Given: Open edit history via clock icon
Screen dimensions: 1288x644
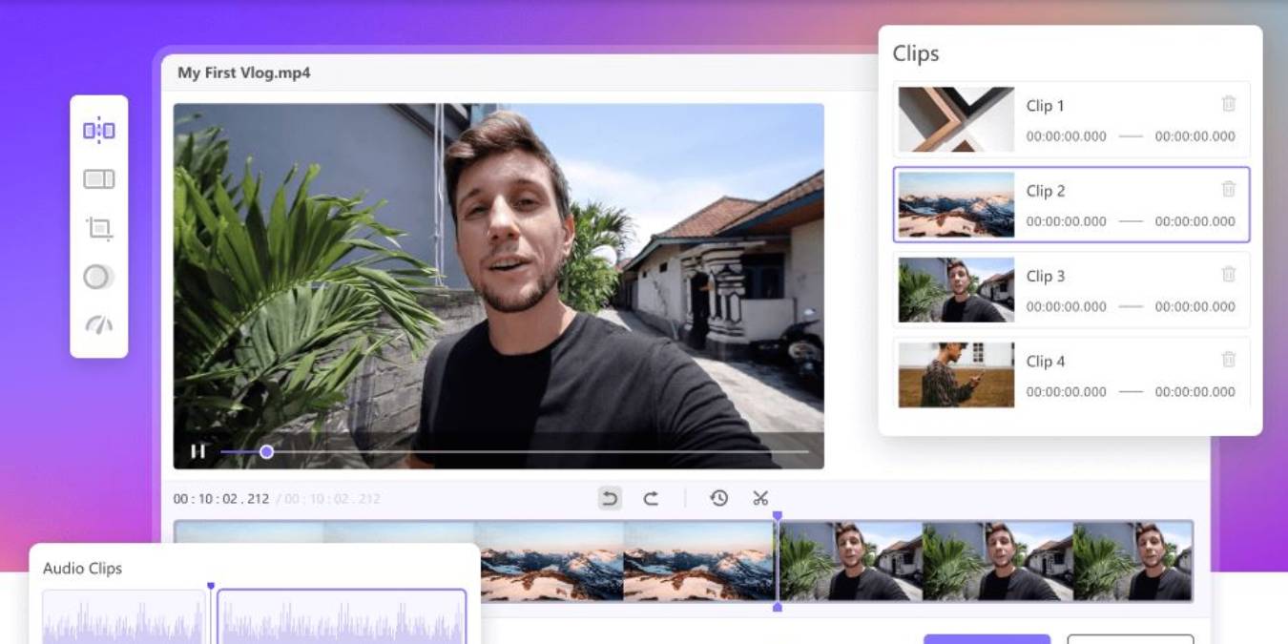Looking at the screenshot, I should tap(719, 497).
